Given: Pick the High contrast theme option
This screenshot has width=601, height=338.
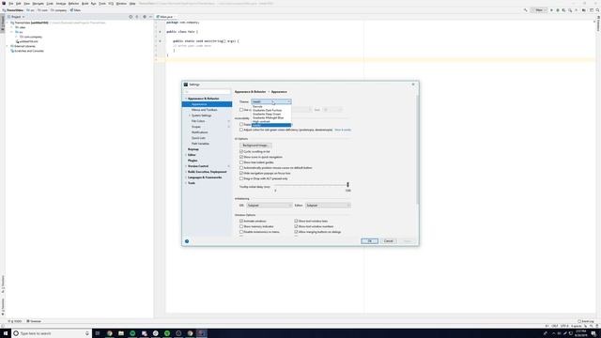Looking at the screenshot, I should coord(271,121).
